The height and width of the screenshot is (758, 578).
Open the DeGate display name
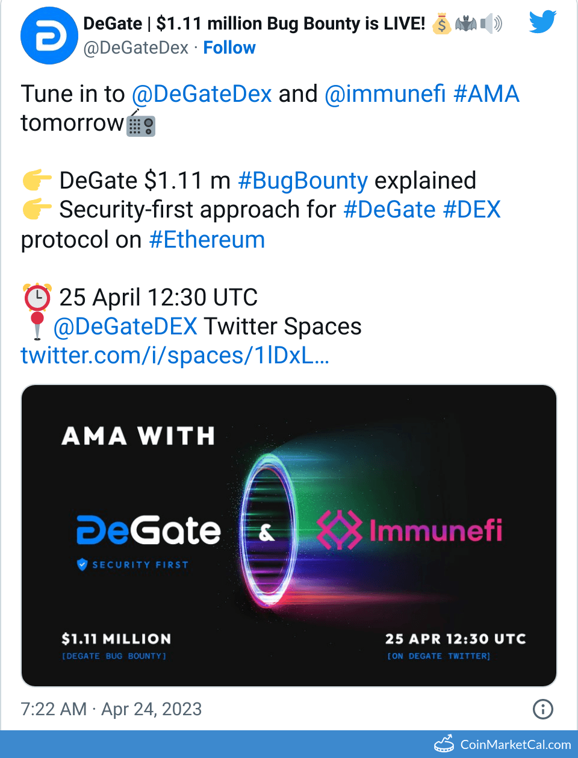pos(254,23)
